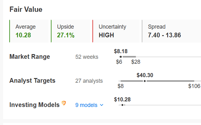This screenshot has height=125, width=201.
Task: Click the $106 high target label
Action: coord(194,86)
